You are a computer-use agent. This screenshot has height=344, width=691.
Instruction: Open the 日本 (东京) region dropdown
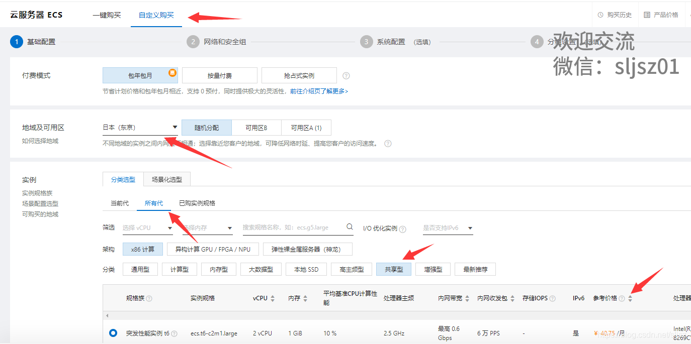pos(140,128)
